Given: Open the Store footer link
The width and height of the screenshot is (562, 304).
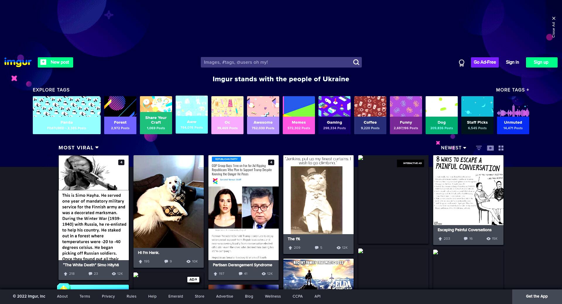Looking at the screenshot, I should point(200,296).
